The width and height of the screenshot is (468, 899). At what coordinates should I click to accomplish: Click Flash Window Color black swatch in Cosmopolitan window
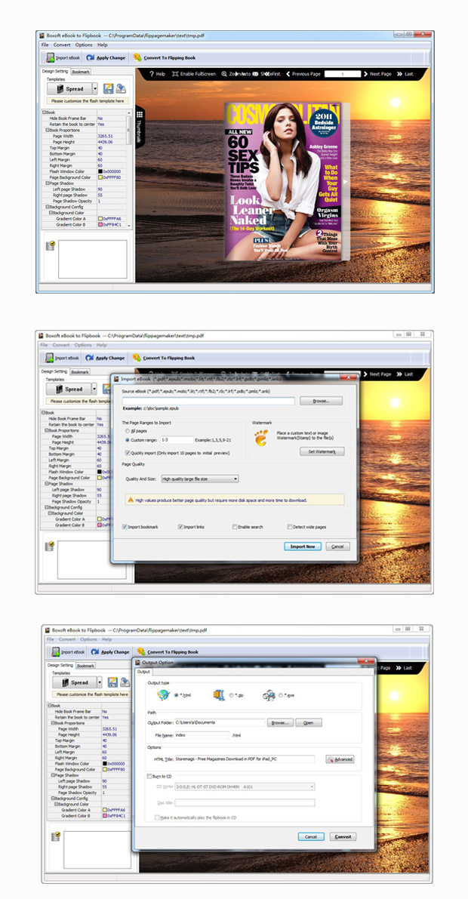100,171
